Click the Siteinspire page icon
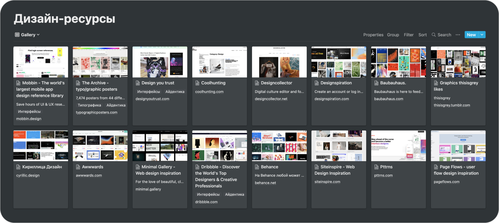The width and height of the screenshot is (499, 223). point(317,167)
